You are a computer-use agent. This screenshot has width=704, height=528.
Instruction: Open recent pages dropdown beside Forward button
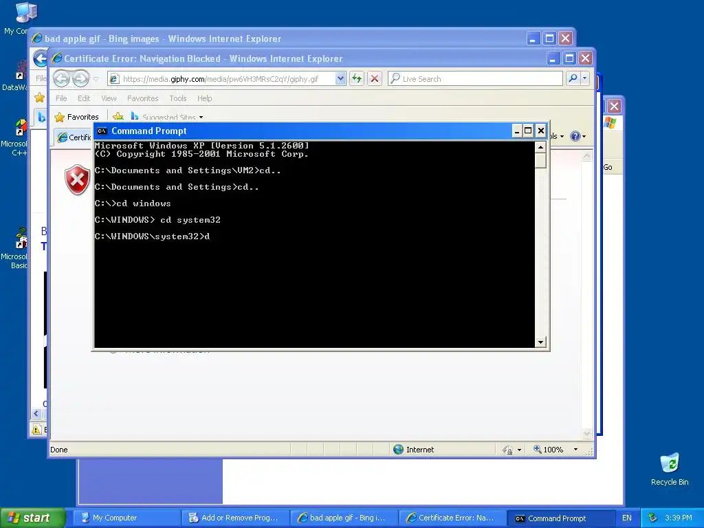(x=96, y=79)
